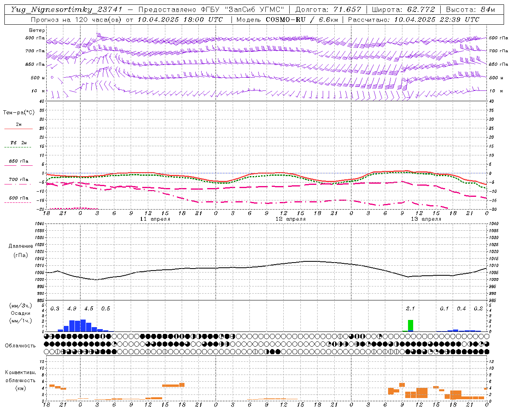The height and width of the screenshot is (408, 510).
Task: Click the (км) convective cloud unit label
Action: (x=20, y=388)
